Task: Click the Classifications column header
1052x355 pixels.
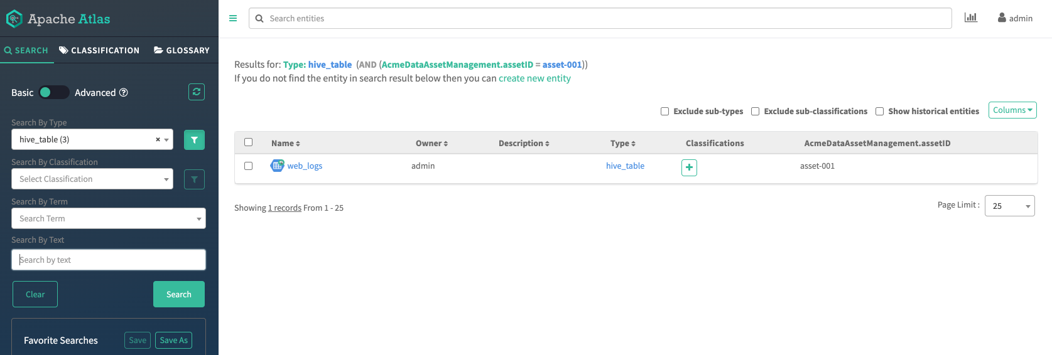Action: tap(715, 143)
